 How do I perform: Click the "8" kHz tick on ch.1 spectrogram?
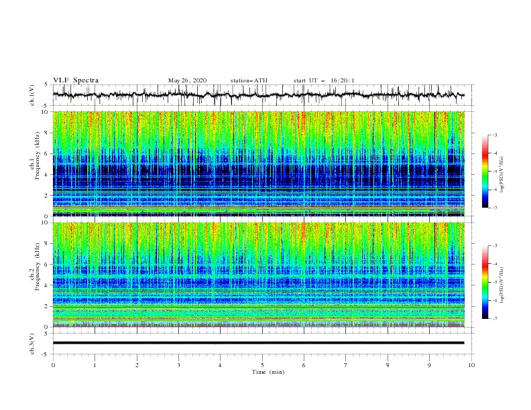[x=46, y=133]
